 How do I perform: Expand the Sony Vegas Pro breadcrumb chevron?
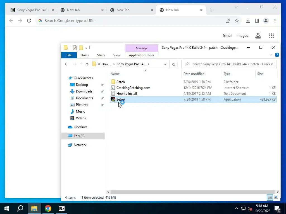pos(149,64)
